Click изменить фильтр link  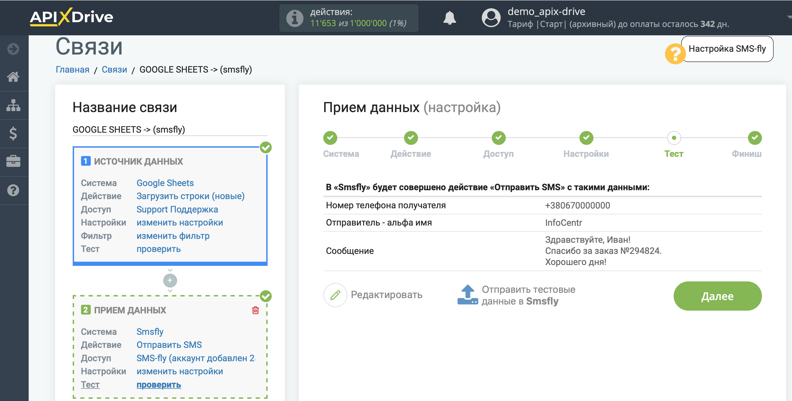[173, 236]
